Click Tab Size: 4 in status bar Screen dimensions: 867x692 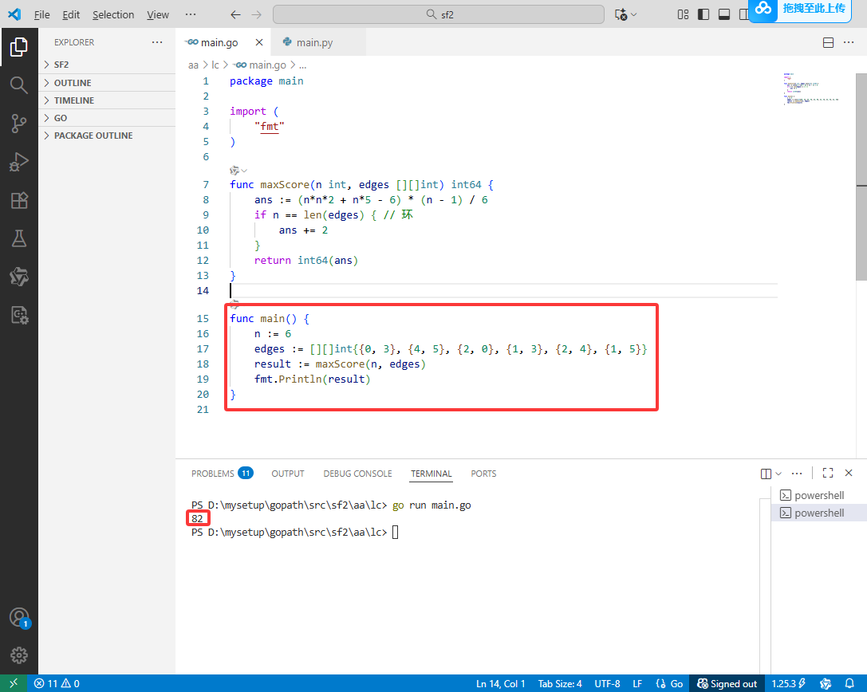pyautogui.click(x=560, y=684)
